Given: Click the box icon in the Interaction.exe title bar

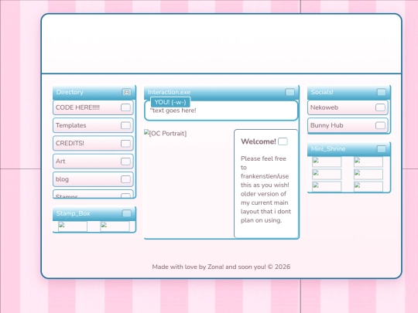Looking at the screenshot, I should point(290,92).
